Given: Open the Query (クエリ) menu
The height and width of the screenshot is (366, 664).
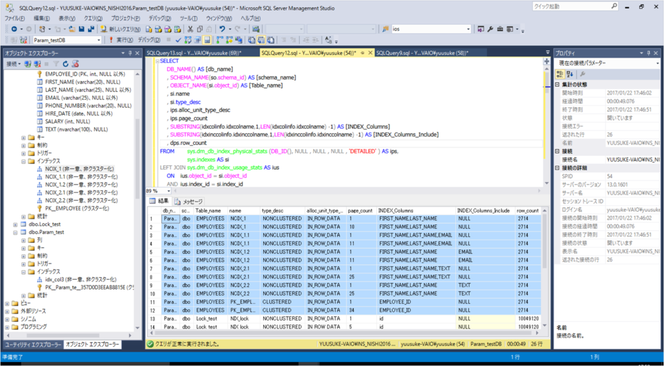Looking at the screenshot, I should coord(93,19).
